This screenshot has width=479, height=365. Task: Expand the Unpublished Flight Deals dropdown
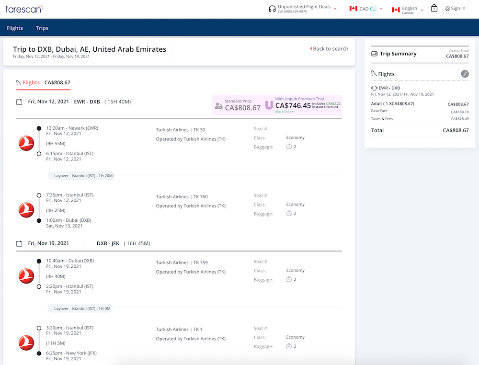click(x=335, y=9)
